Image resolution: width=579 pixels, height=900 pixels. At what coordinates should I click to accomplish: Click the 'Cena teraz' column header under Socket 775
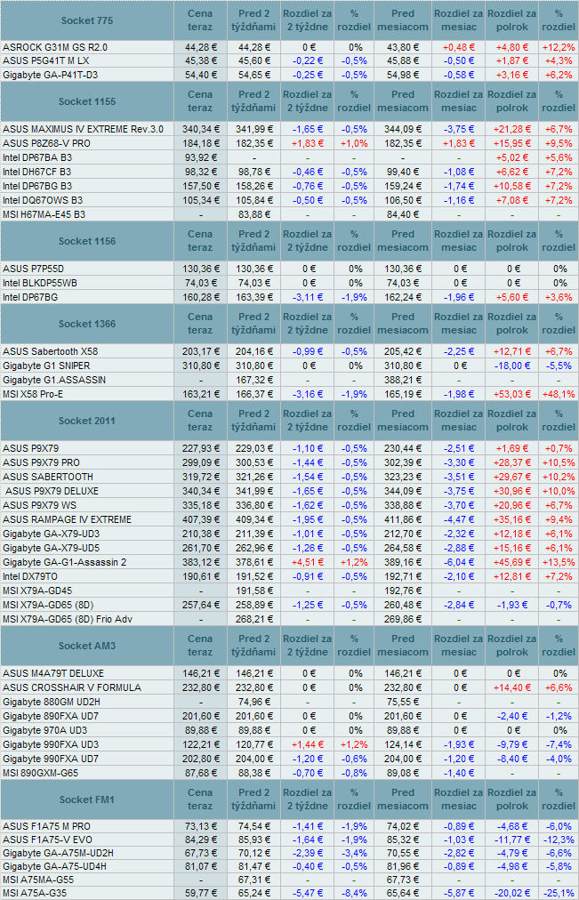point(200,20)
